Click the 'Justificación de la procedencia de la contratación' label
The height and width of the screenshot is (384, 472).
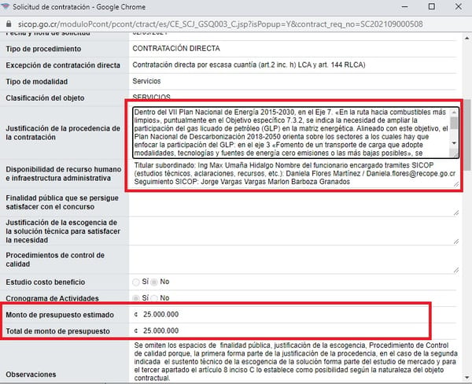(63, 133)
